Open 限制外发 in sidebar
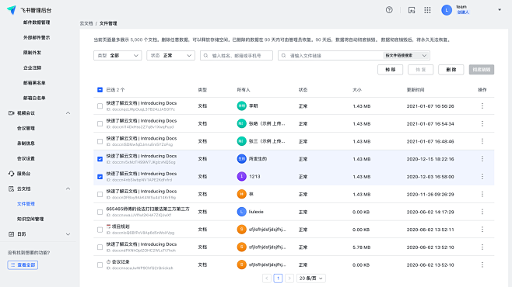 click(32, 53)
